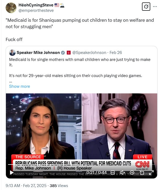Click the HēohCyningSteve display name

[x=36, y=5]
